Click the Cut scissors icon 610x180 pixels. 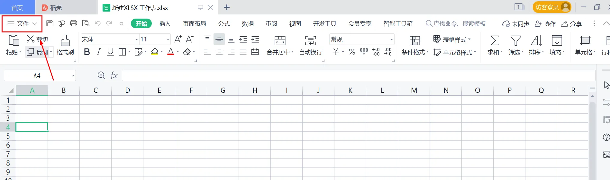[x=31, y=39]
